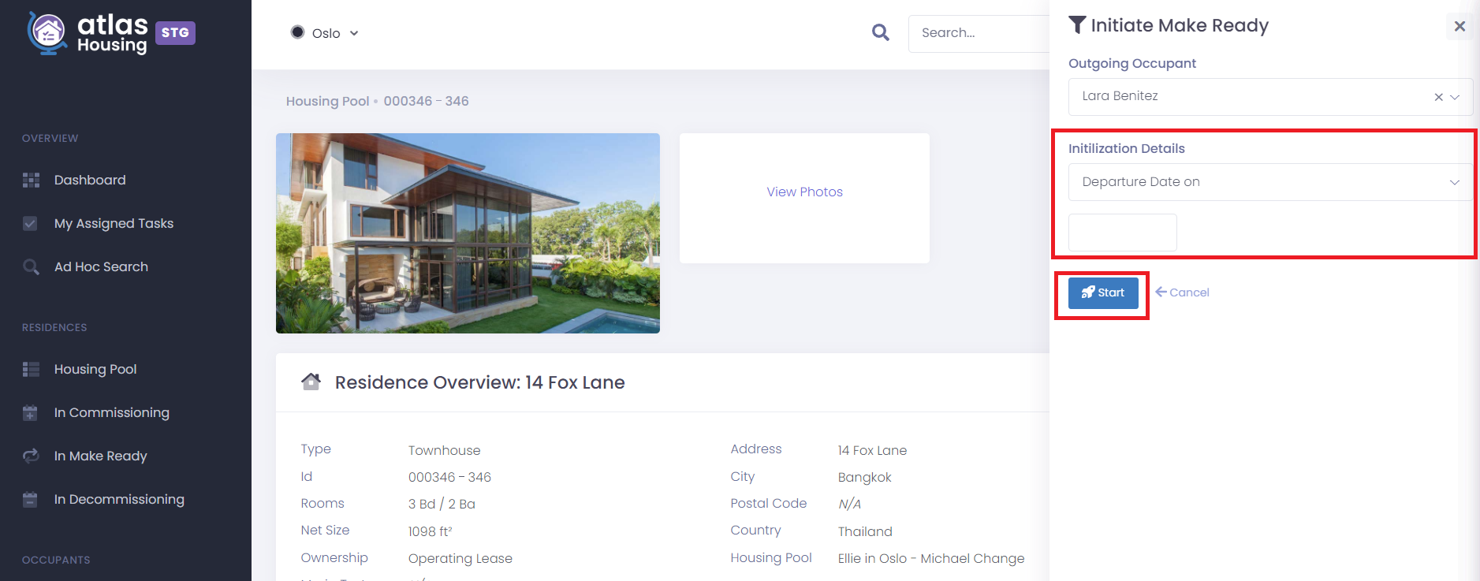Image resolution: width=1480 pixels, height=581 pixels.
Task: Click the house icon beside Residence Overview
Action: (x=311, y=382)
